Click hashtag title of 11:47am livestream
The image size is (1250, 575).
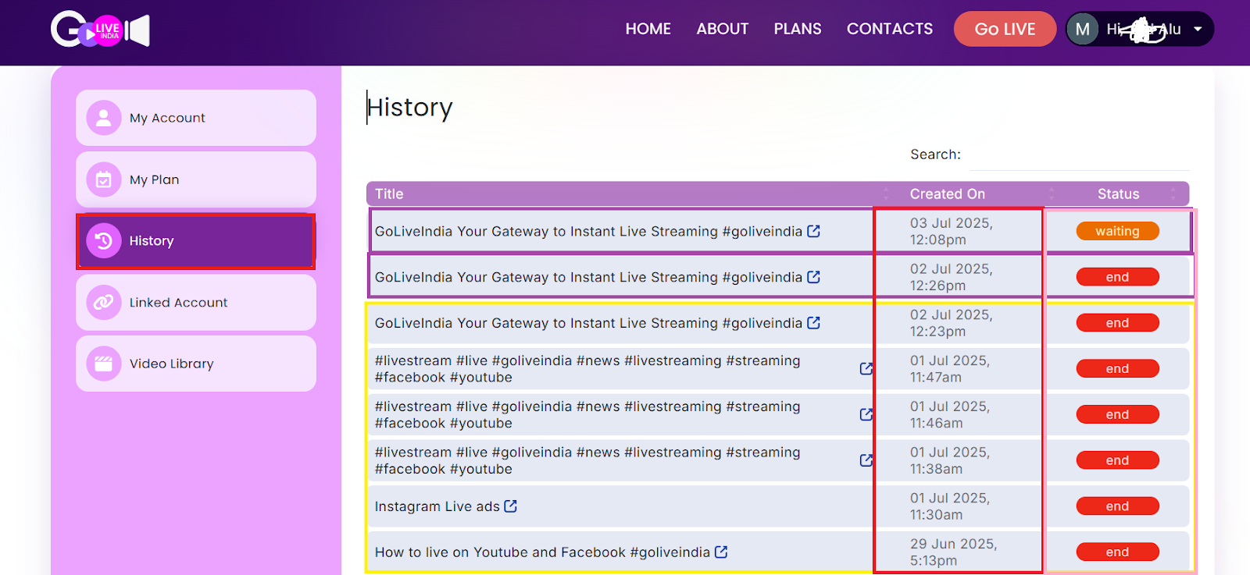click(587, 369)
